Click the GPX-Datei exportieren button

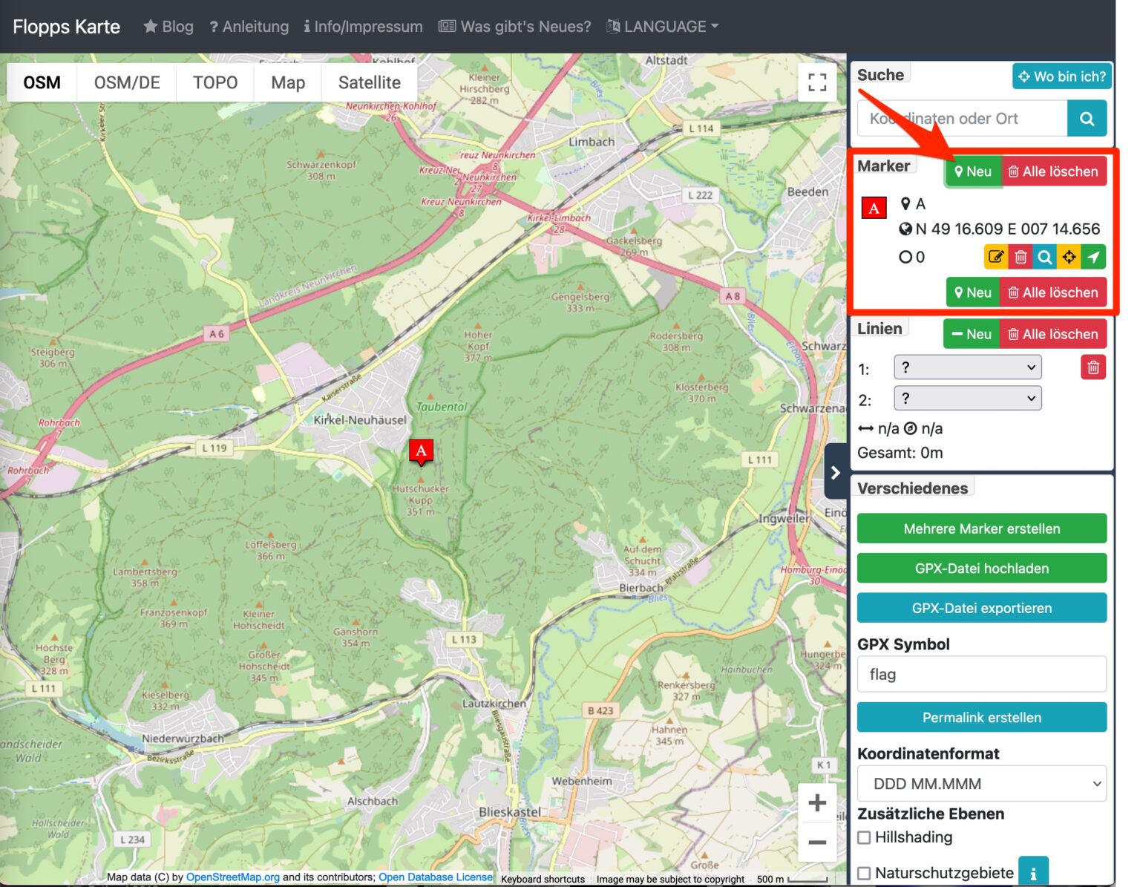981,608
